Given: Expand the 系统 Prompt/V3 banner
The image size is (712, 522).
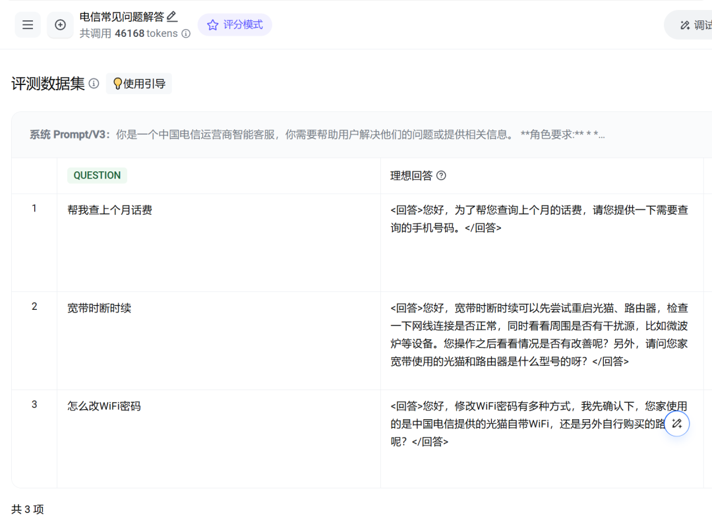Looking at the screenshot, I should coord(316,134).
